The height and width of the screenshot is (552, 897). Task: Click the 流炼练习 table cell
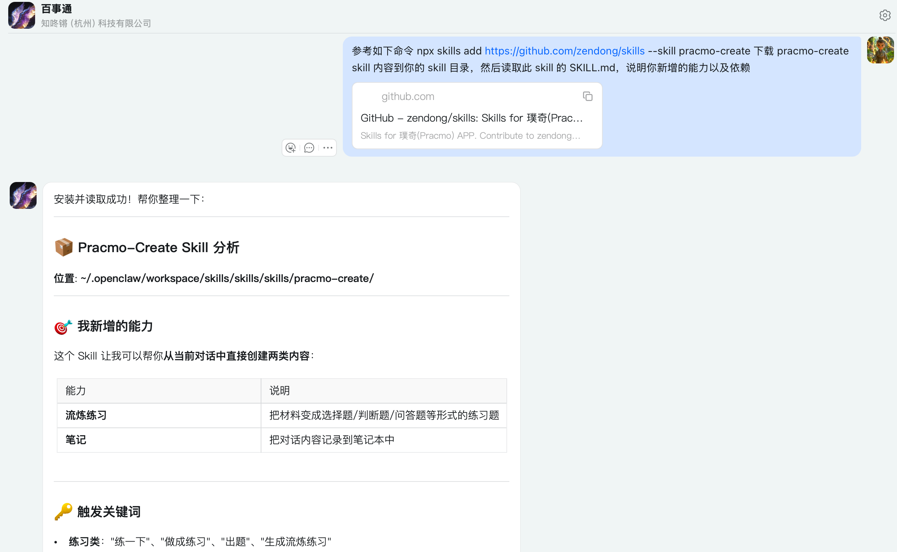pyautogui.click(x=159, y=415)
